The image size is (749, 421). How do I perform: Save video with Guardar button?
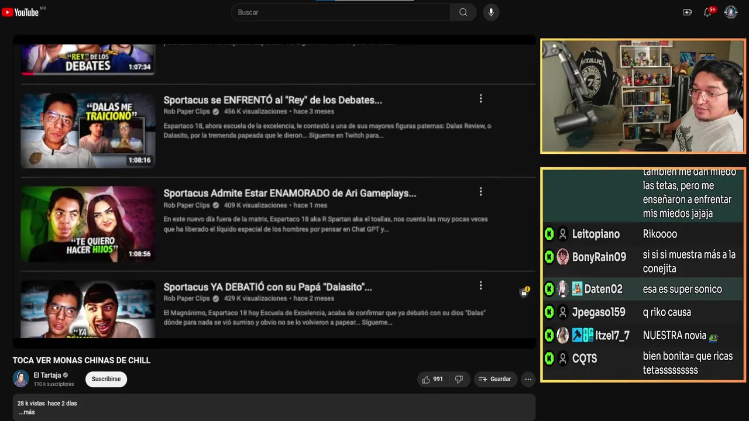point(495,379)
